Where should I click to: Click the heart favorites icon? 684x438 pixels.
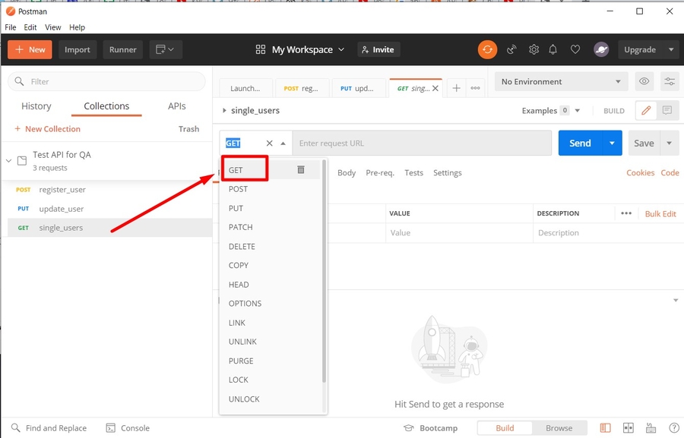tap(575, 49)
